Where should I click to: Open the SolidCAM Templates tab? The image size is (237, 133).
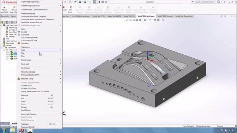(184, 16)
